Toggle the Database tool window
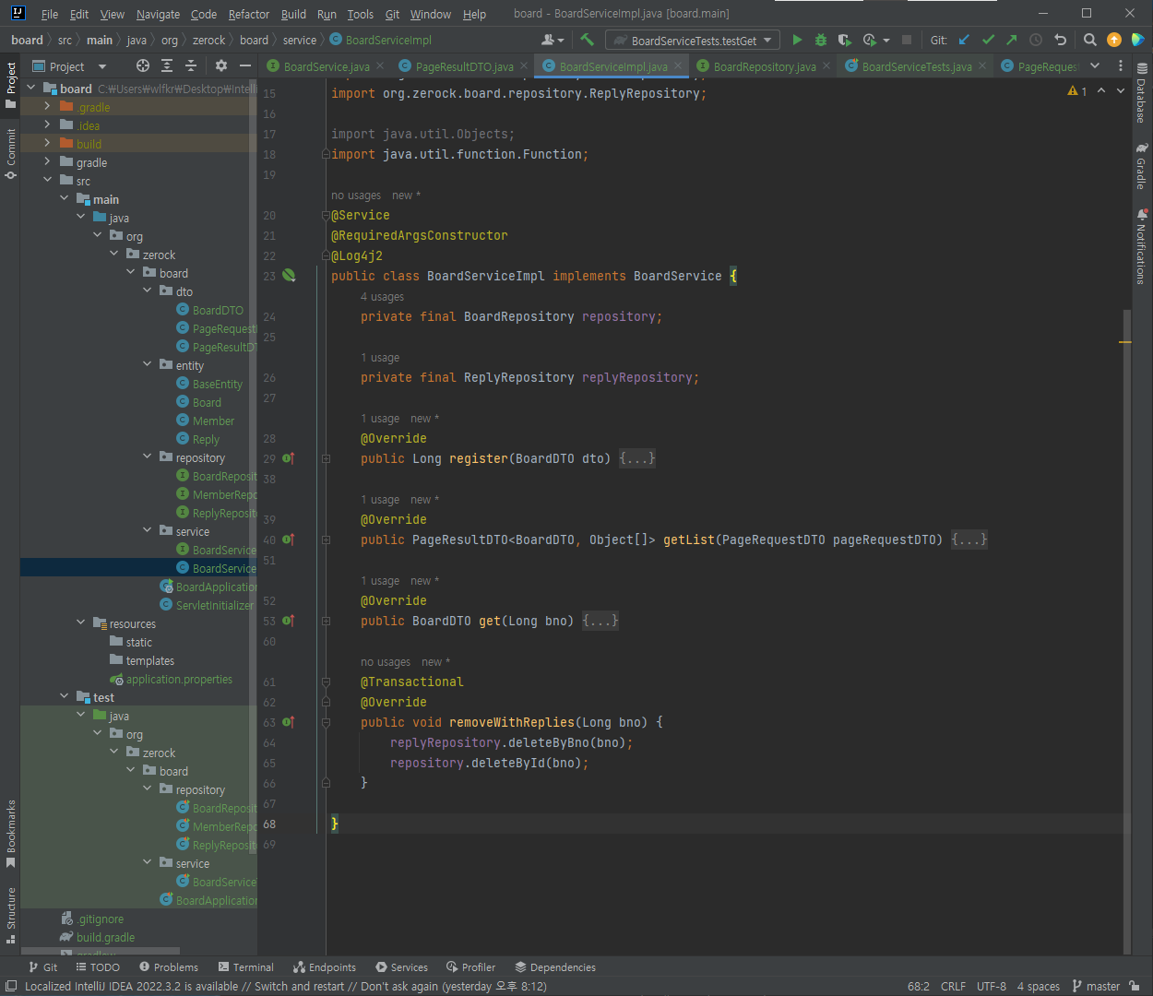1153x996 pixels. coord(1142,93)
